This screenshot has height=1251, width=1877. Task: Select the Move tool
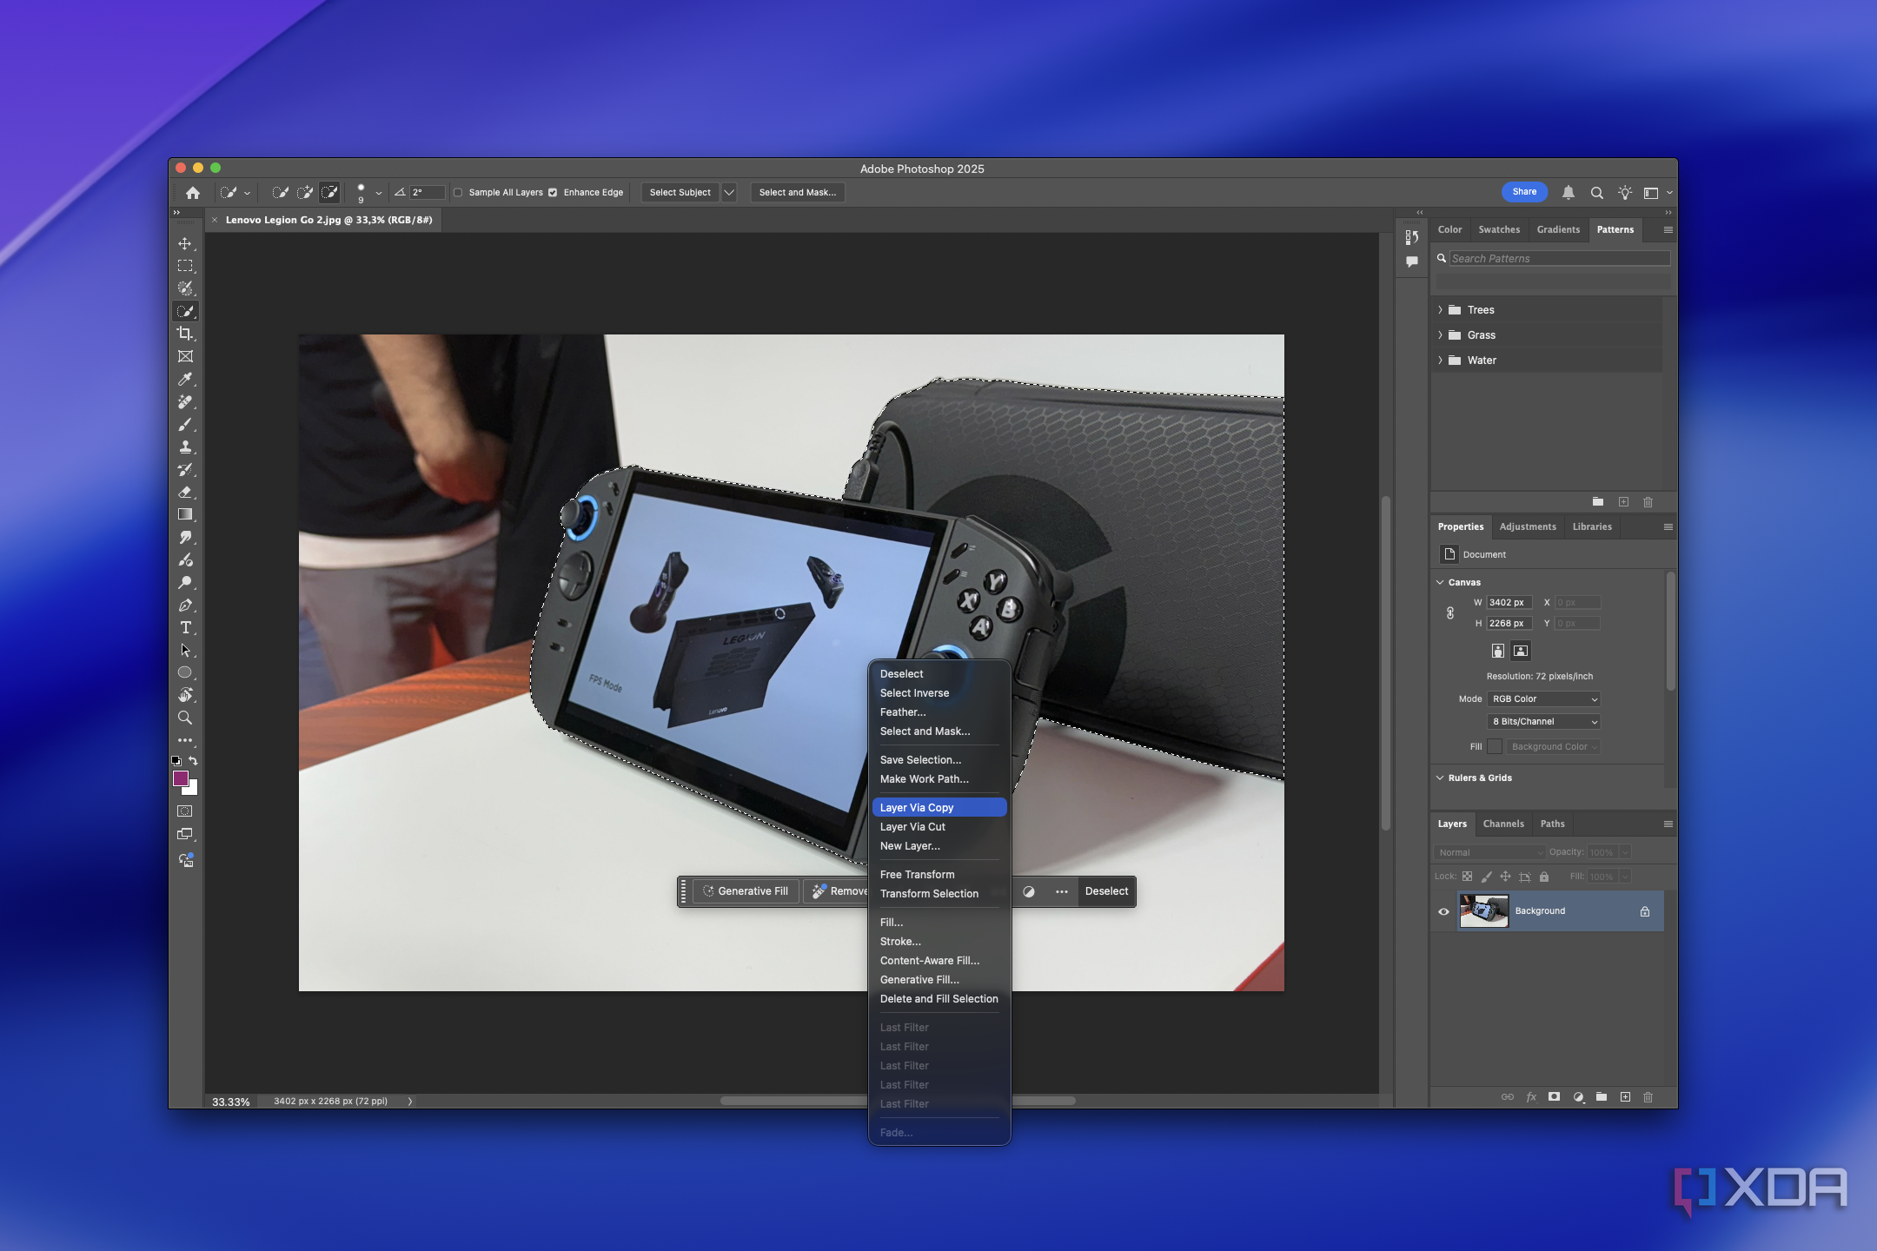tap(185, 243)
